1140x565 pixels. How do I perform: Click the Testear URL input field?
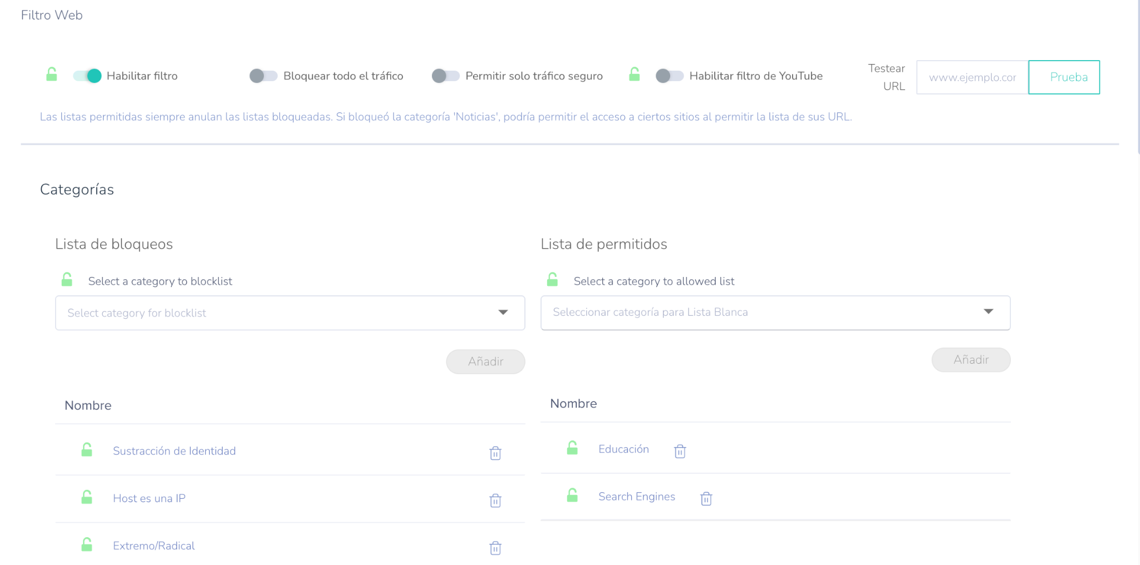971,77
